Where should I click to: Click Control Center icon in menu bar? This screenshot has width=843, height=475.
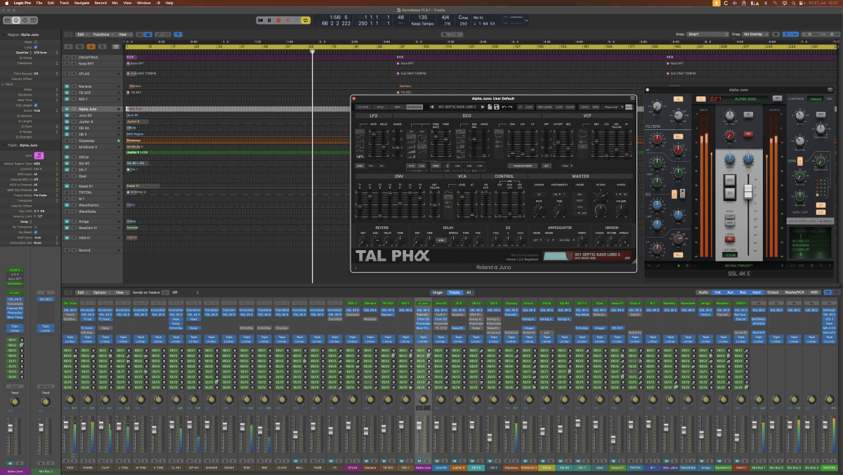[x=802, y=4]
